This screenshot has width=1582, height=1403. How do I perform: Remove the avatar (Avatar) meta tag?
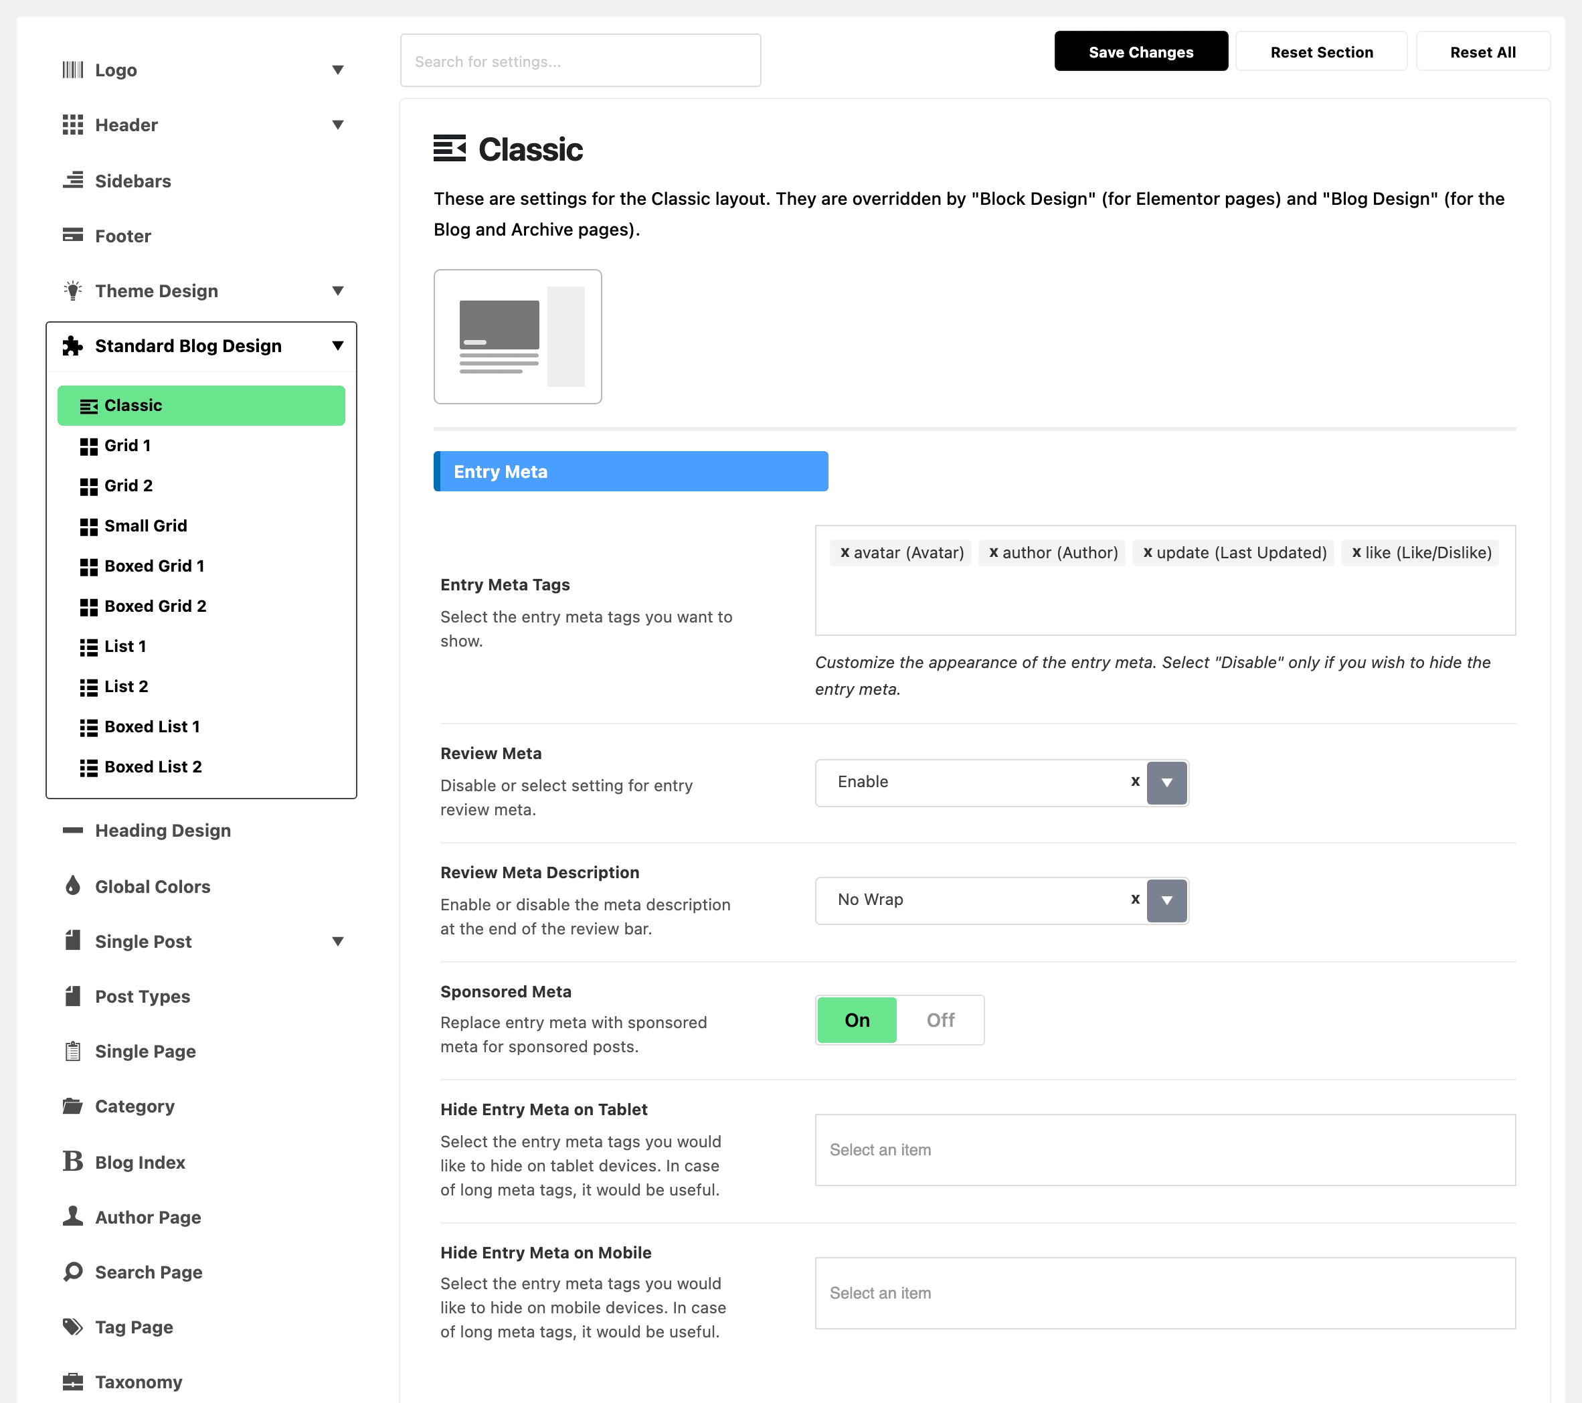tap(845, 553)
